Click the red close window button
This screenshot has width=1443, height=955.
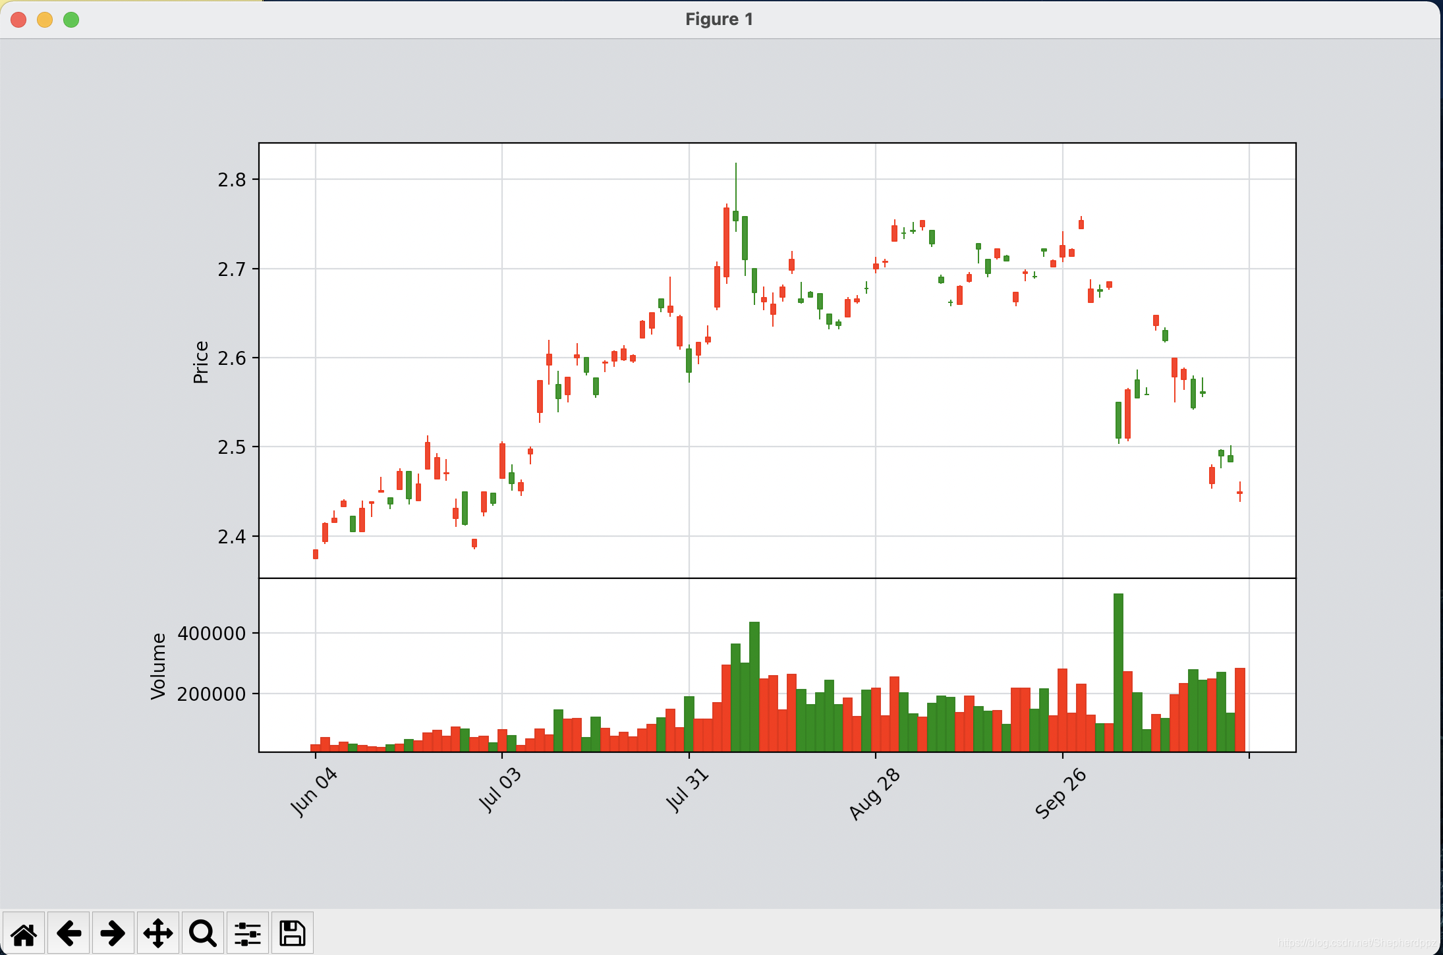pos(18,20)
